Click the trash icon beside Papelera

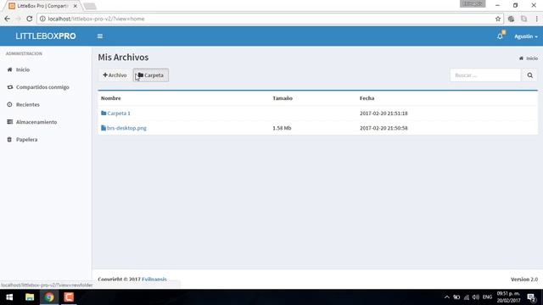click(9, 139)
